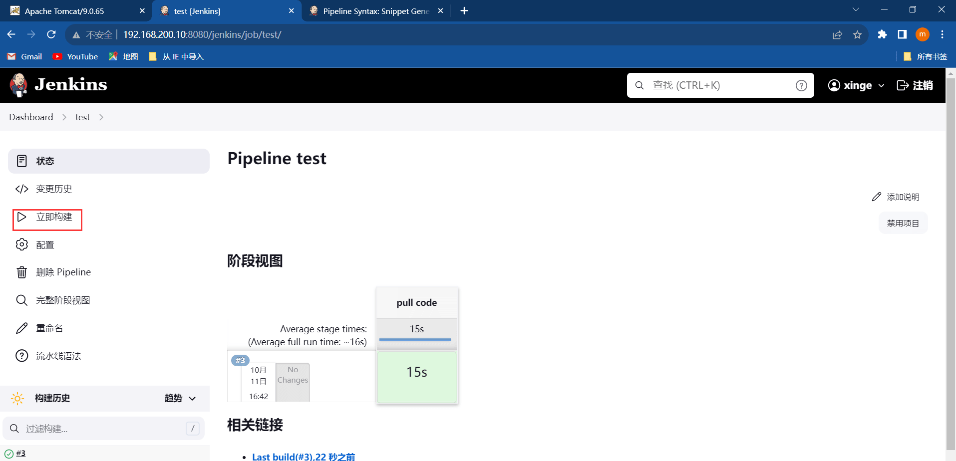The image size is (956, 461).
Task: Close the test [Jenkins] tab
Action: [x=292, y=11]
